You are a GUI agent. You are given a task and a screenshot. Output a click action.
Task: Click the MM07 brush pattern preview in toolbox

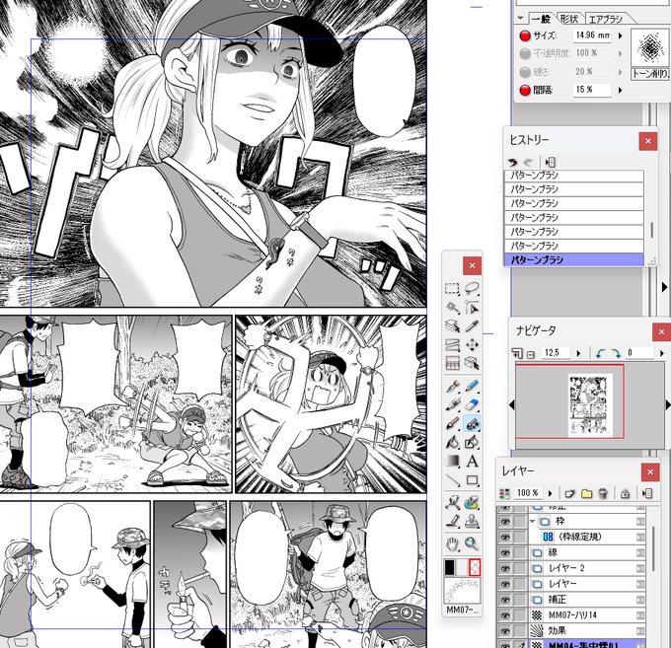click(462, 591)
